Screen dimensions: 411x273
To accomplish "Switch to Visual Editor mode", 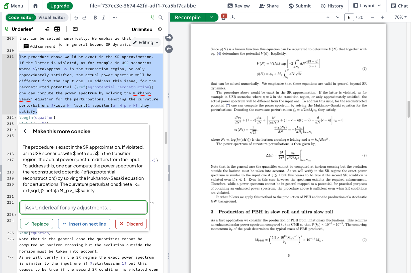I will (x=52, y=18).
